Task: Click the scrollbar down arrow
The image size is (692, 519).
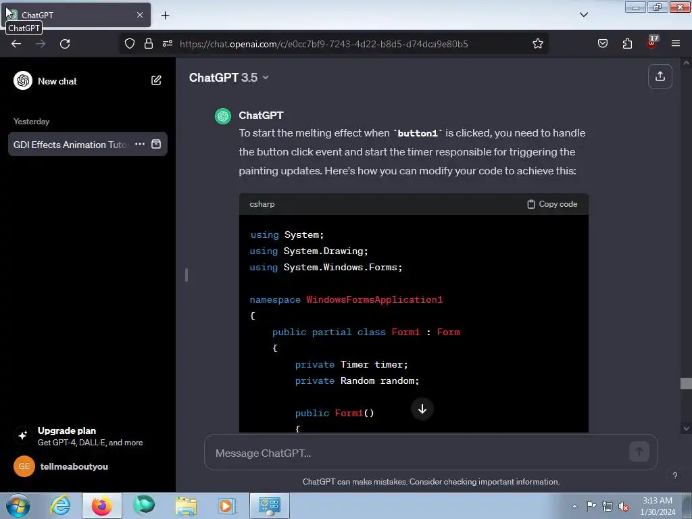Action: pos(686,428)
